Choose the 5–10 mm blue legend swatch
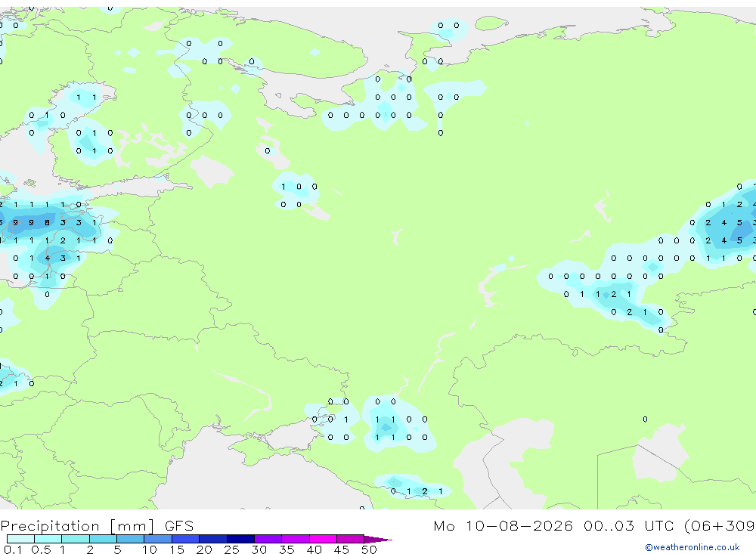This screenshot has height=554, width=756. click(x=131, y=539)
